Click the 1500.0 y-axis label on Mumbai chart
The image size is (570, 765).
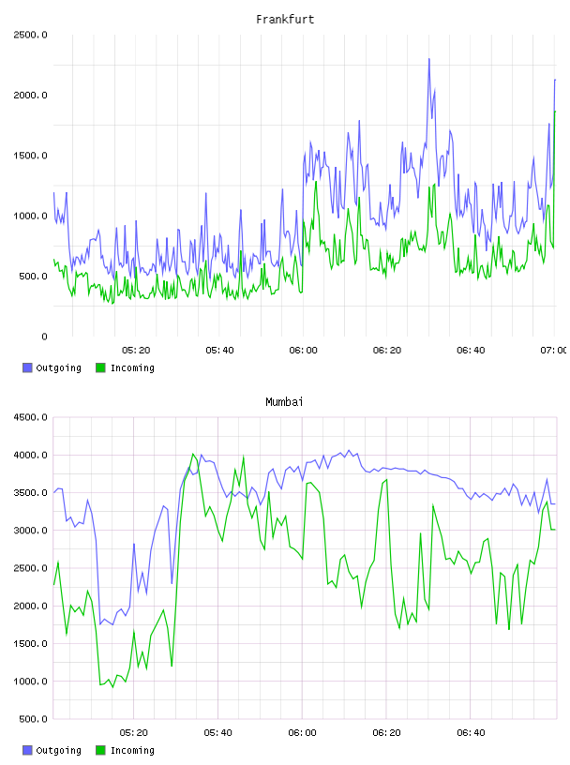[x=30, y=643]
